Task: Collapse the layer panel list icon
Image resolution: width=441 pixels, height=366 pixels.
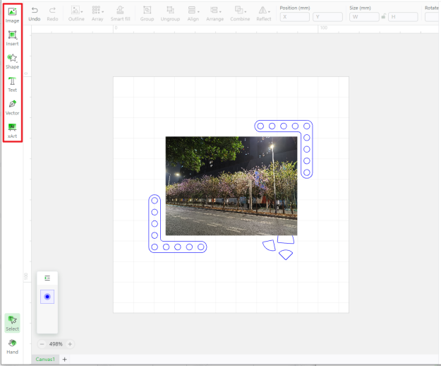Action: 47,278
